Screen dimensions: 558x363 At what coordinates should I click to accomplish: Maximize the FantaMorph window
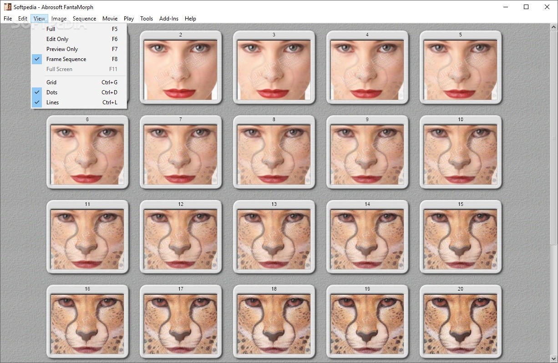pyautogui.click(x=526, y=7)
